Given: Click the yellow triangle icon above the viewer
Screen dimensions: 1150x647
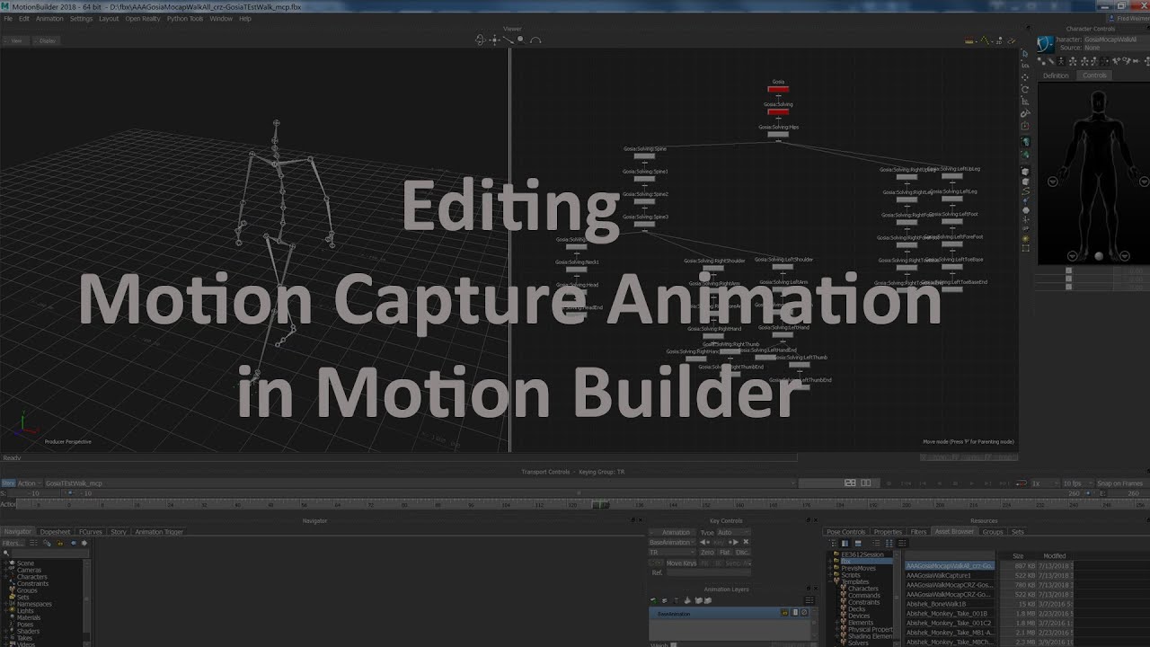Looking at the screenshot, I should 985,40.
